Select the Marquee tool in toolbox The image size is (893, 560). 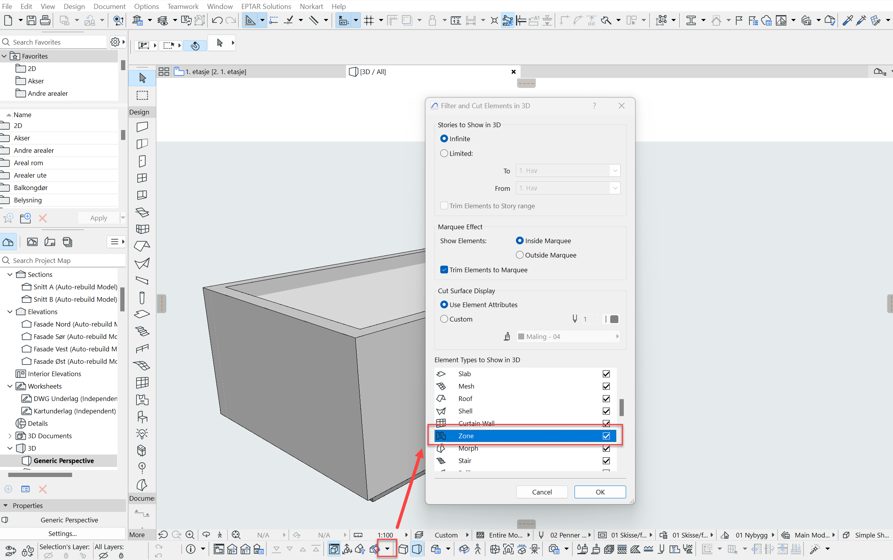(x=142, y=95)
